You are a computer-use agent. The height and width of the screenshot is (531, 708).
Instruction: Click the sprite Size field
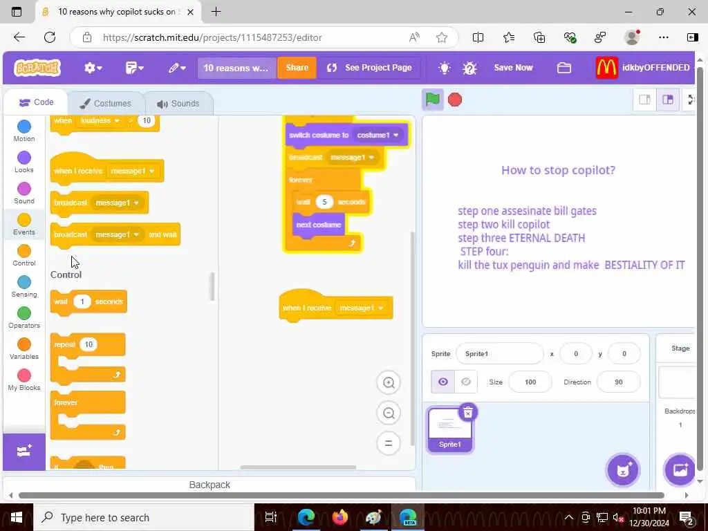(x=530, y=382)
